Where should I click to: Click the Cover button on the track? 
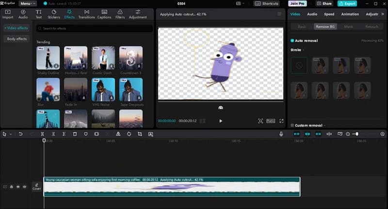[37, 187]
